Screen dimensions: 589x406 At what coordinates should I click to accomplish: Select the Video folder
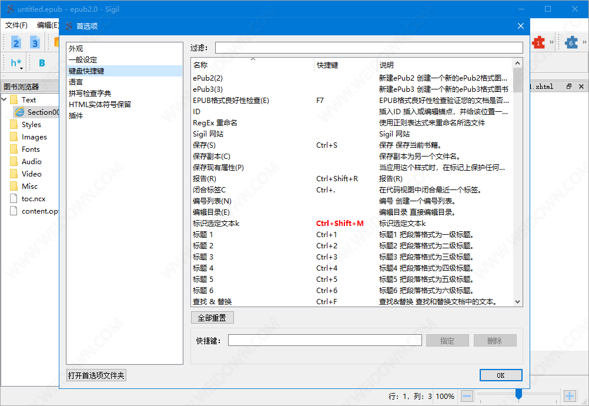(x=32, y=174)
